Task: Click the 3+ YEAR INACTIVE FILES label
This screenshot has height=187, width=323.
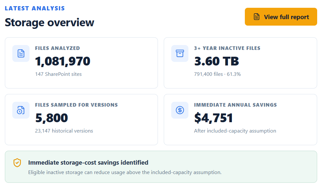Action: click(x=227, y=48)
